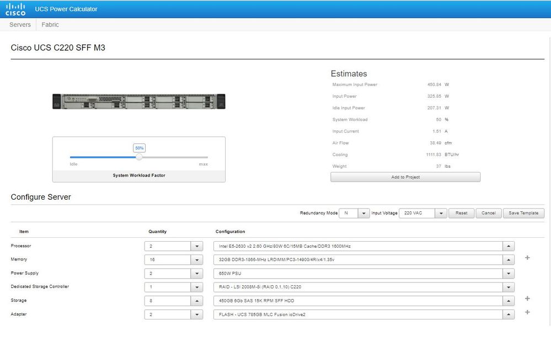Open the 650W PSU configuration dropdown arrow

(509, 274)
